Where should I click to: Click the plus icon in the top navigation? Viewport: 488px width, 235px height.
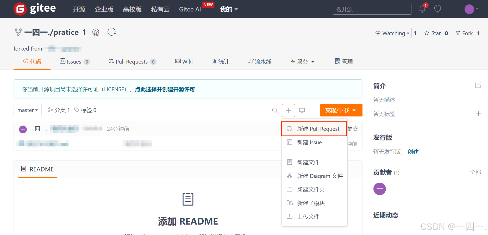[453, 9]
